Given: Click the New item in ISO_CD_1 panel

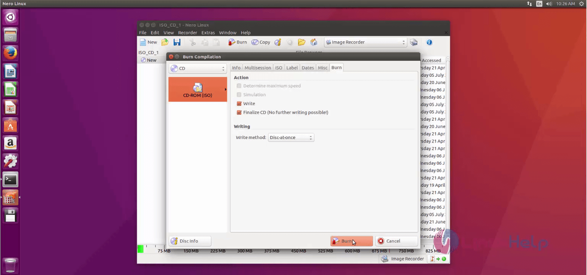Looking at the screenshot, I should (149, 60).
